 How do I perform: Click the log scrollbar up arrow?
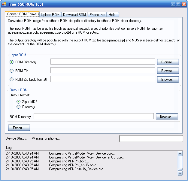coord(180,154)
